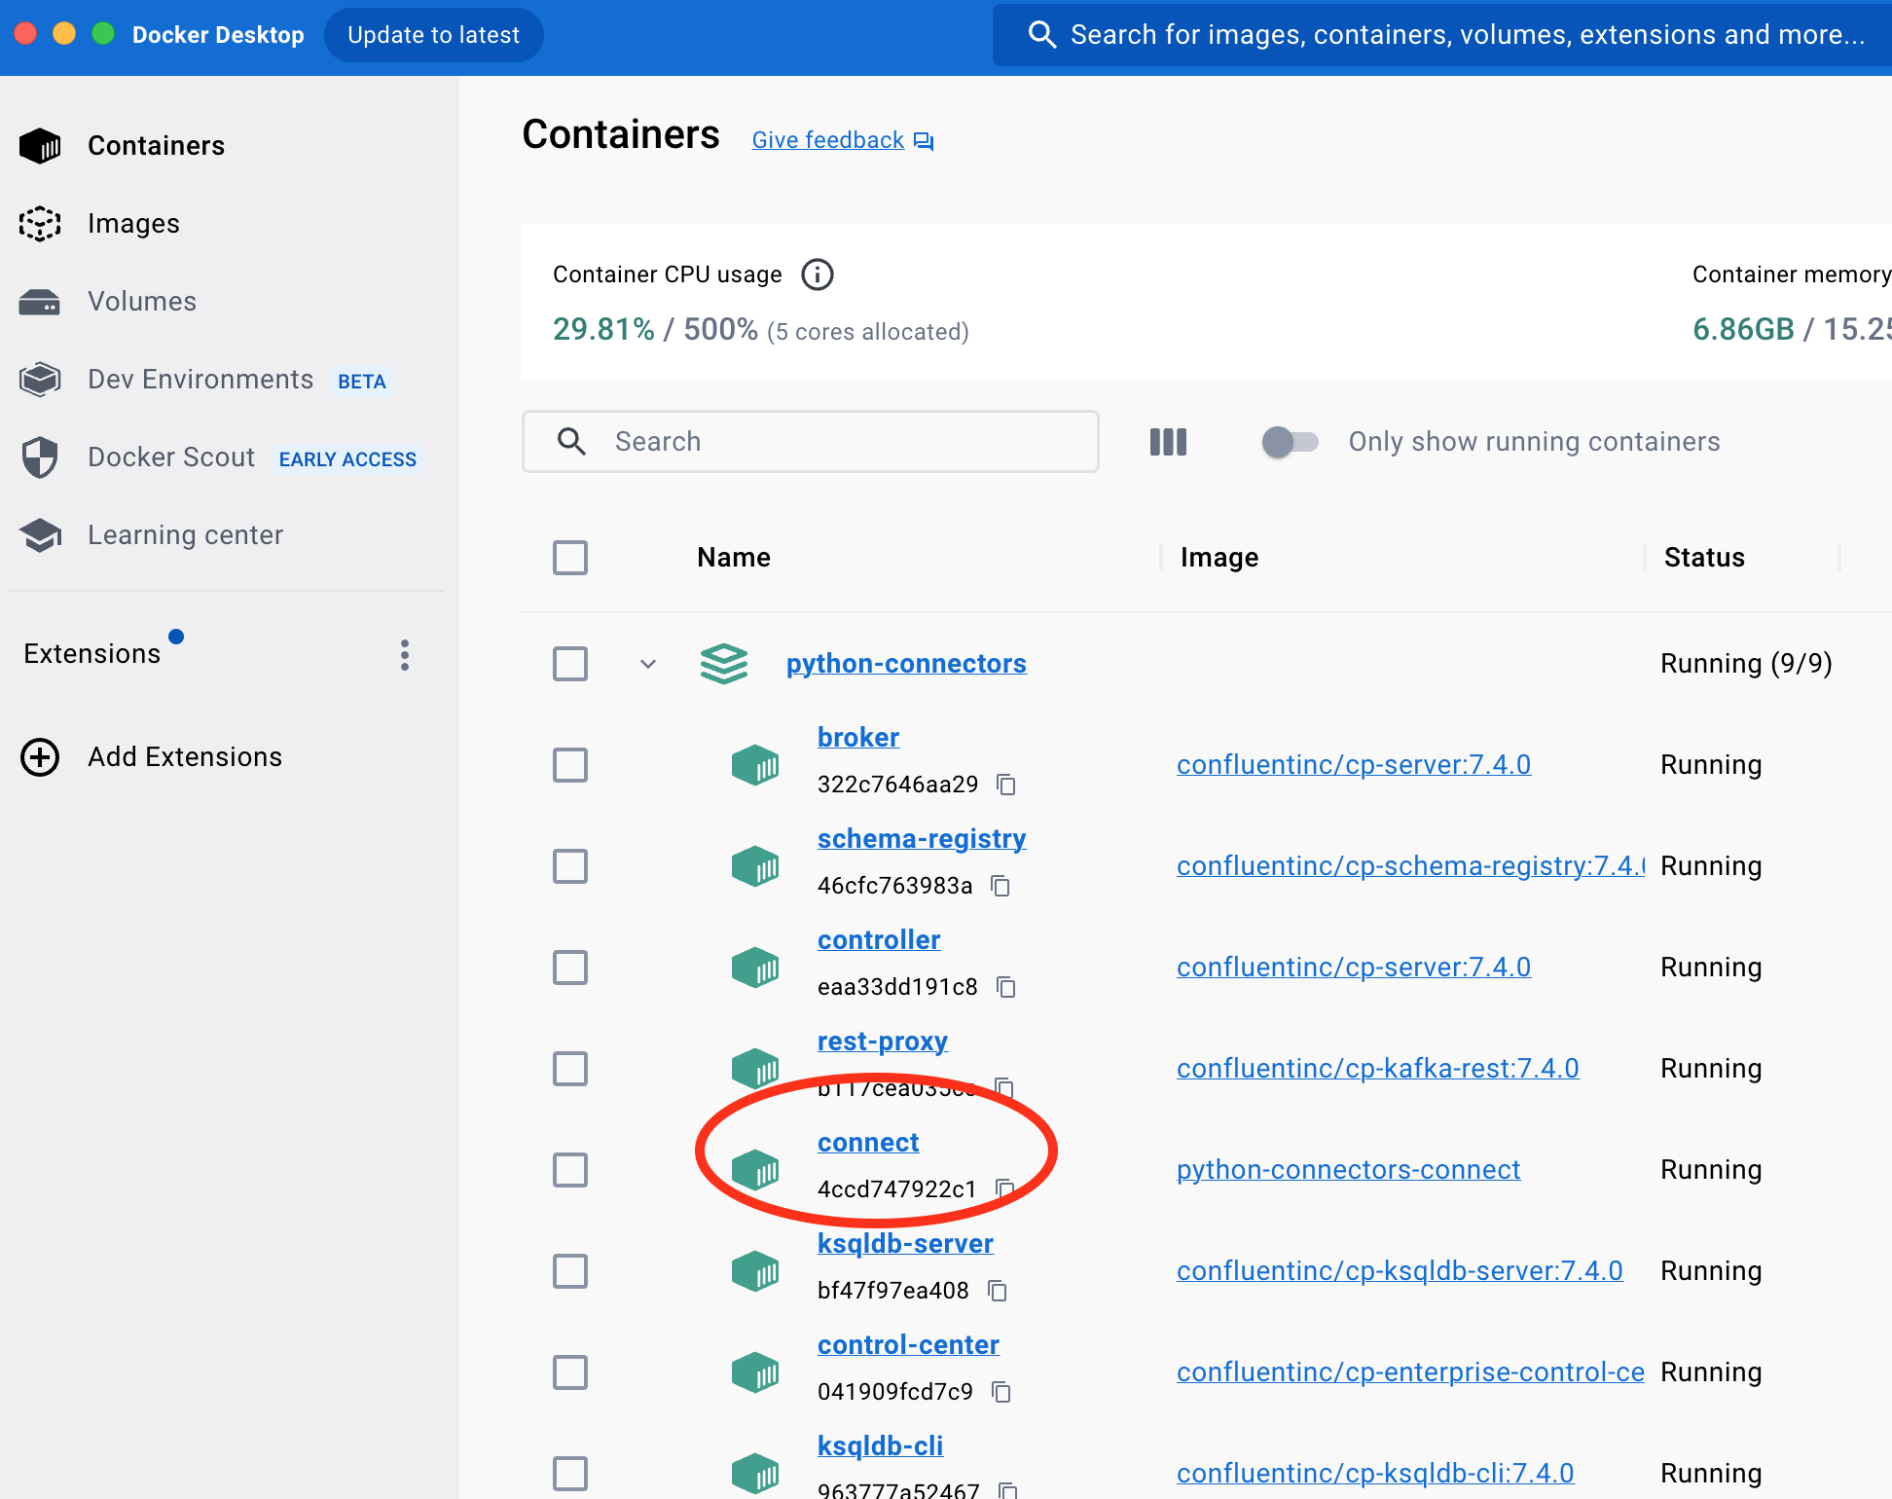Click the CPU usage info icon
This screenshot has height=1499, width=1892.
(x=817, y=274)
